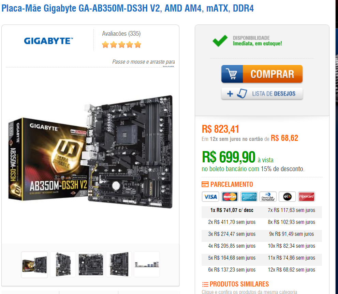Click the shopping cart icon on Comprar

point(232,74)
